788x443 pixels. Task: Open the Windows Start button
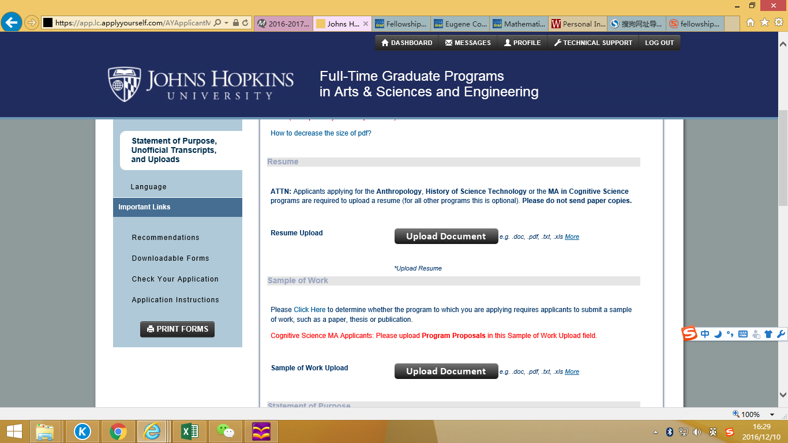[14, 431]
